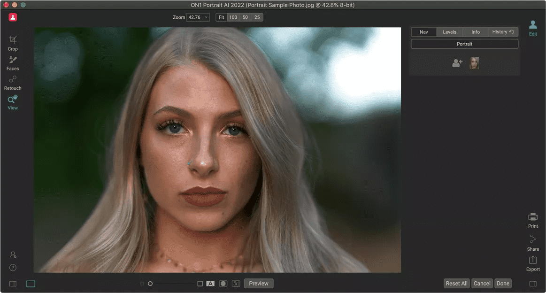Toggle the mask overlay view button
Viewport: 546px width, 293px height.
pyautogui.click(x=223, y=284)
